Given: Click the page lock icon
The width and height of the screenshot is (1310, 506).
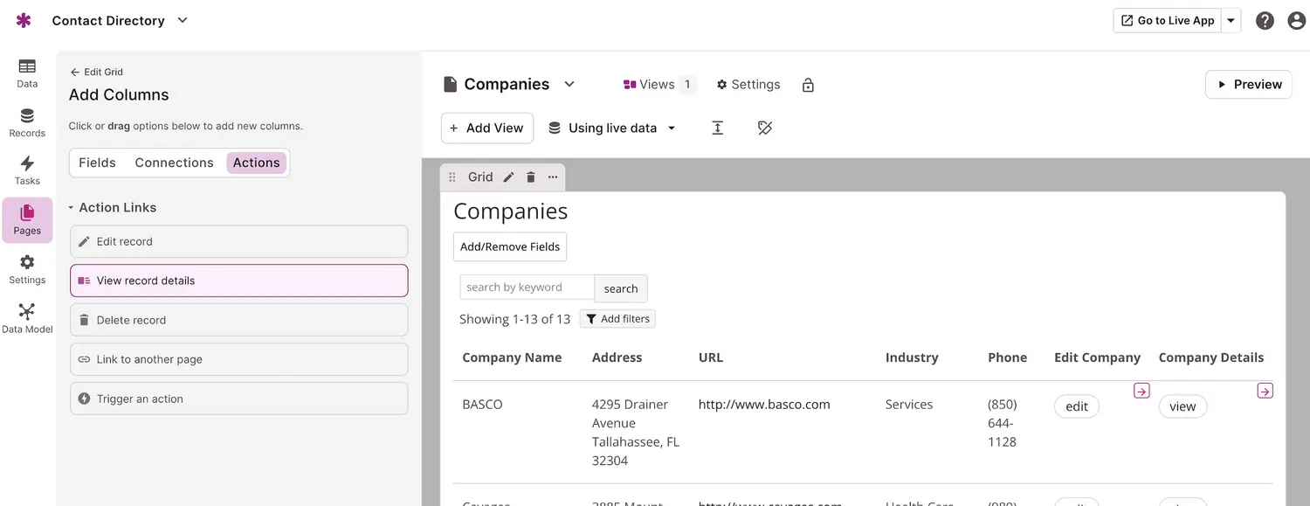Looking at the screenshot, I should click(808, 85).
